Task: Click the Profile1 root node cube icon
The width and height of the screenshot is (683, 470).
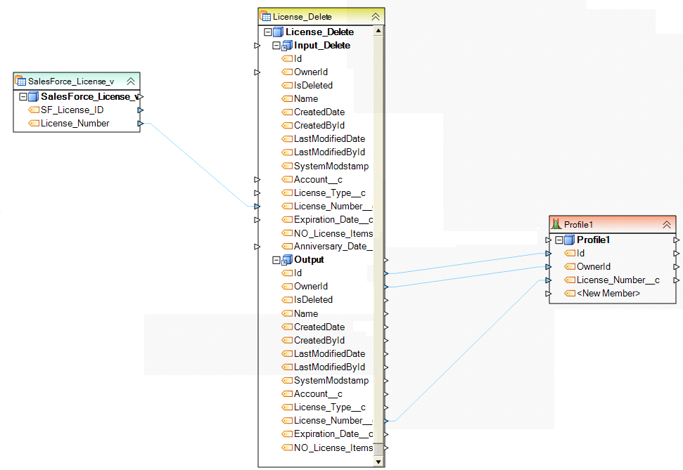Action: tap(570, 240)
